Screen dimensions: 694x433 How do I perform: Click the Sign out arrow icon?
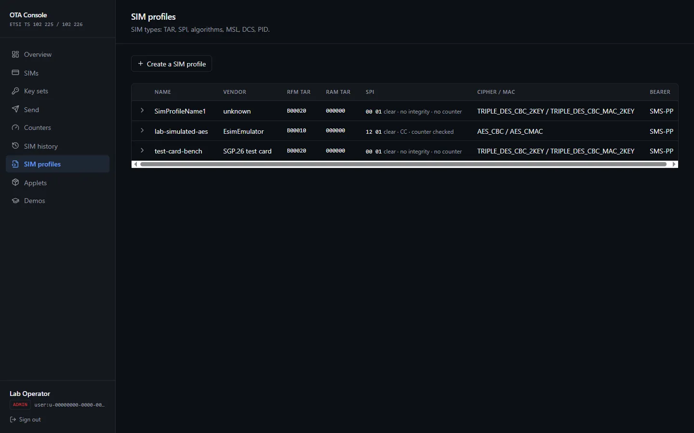click(x=13, y=420)
